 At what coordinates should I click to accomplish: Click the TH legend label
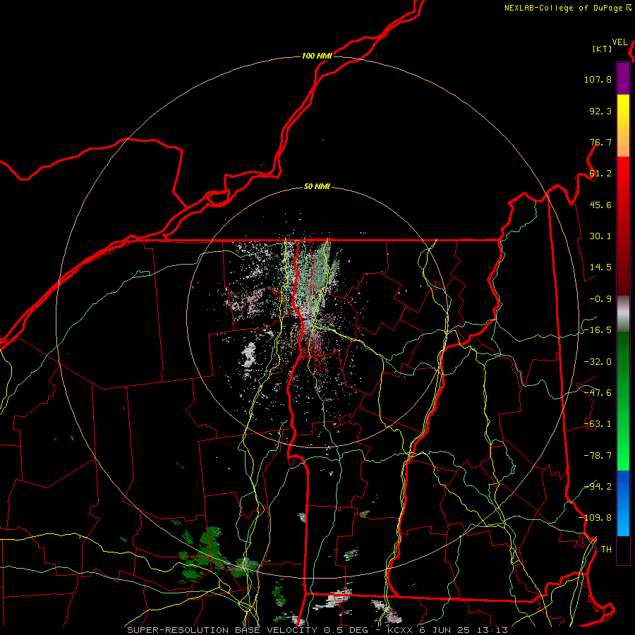tap(606, 550)
